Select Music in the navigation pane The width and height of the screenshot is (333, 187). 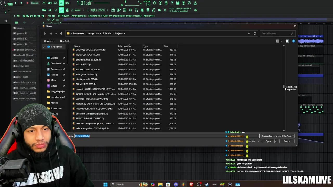(53, 80)
